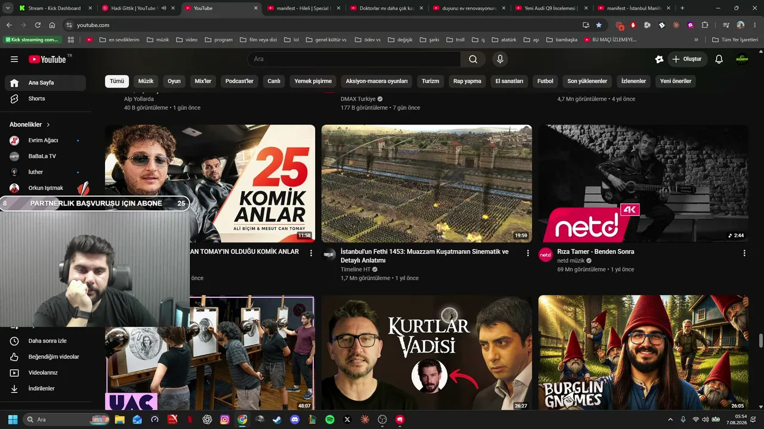This screenshot has width=764, height=429.
Task: Open the YouTube star icon beside Oluştur
Action: coord(659,59)
